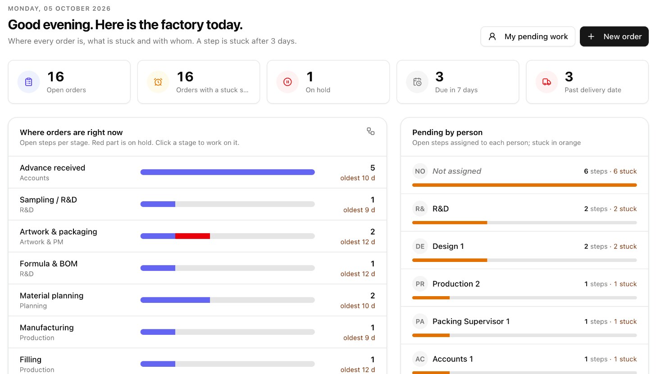Click the Advance received progress bar
The width and height of the screenshot is (656, 374).
[228, 172]
